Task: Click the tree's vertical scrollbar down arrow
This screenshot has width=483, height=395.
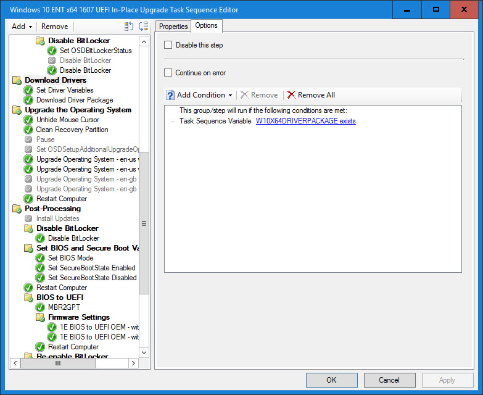Action: (144, 352)
